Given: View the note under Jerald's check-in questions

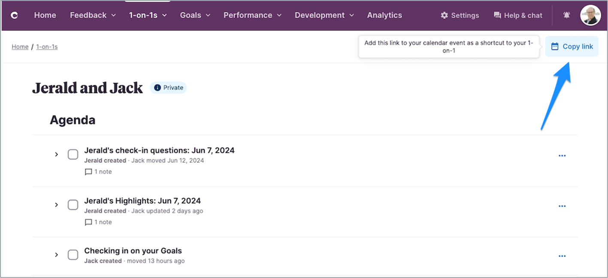Looking at the screenshot, I should [x=98, y=172].
